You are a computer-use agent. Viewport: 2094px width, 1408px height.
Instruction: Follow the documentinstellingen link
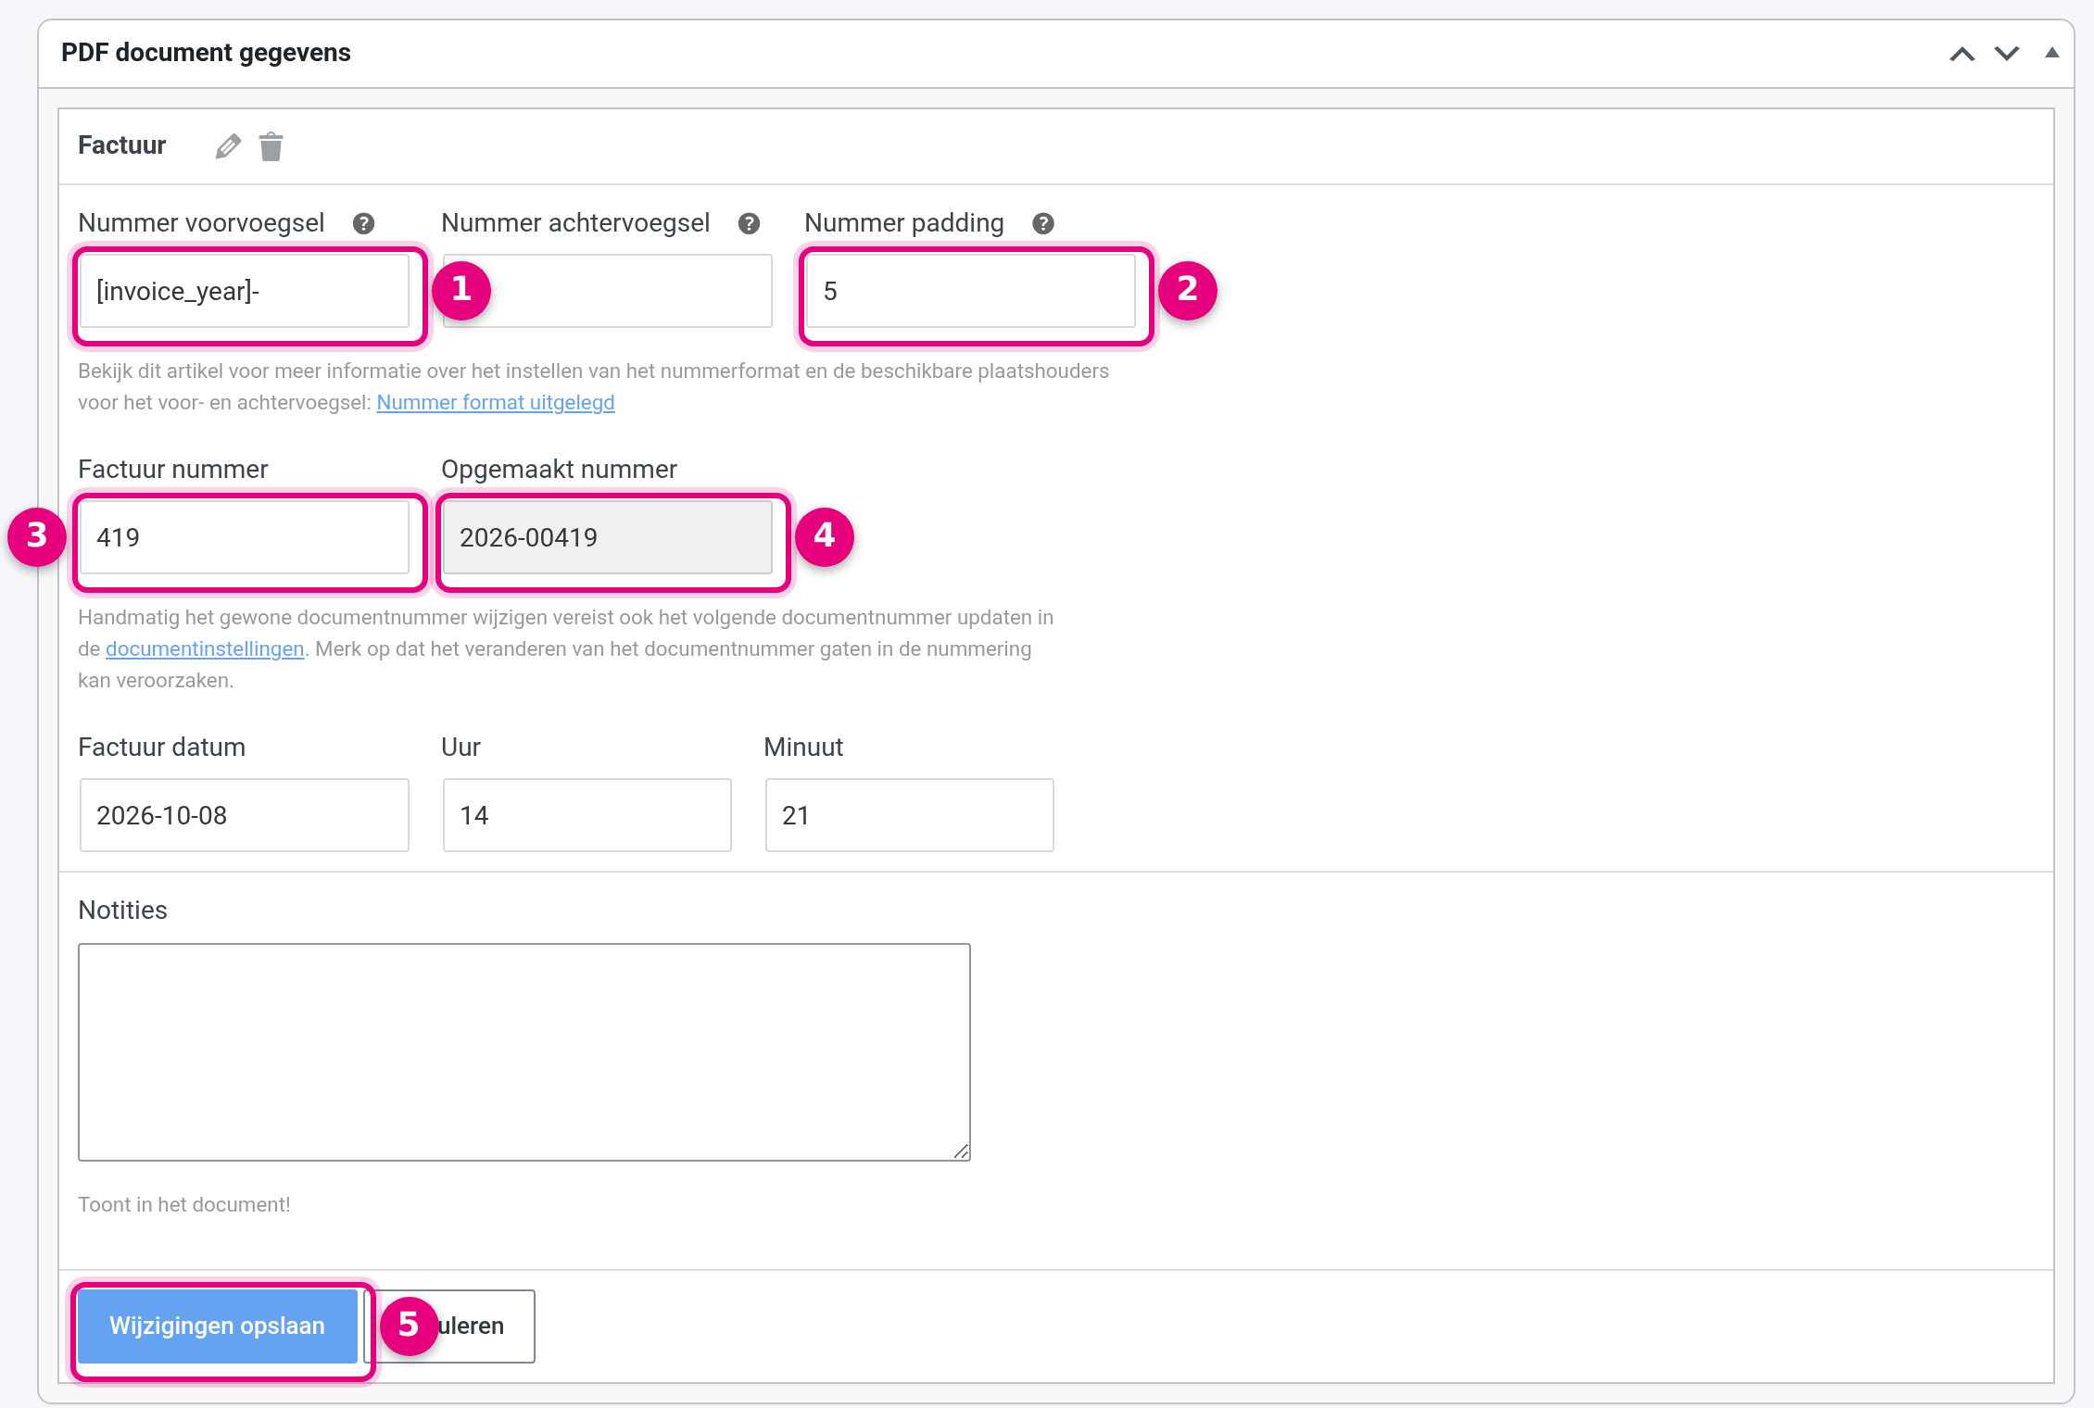tap(205, 648)
